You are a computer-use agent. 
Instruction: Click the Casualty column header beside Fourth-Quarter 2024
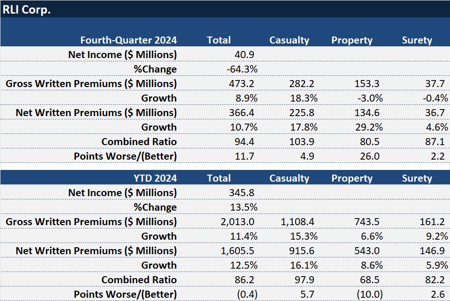(x=289, y=40)
